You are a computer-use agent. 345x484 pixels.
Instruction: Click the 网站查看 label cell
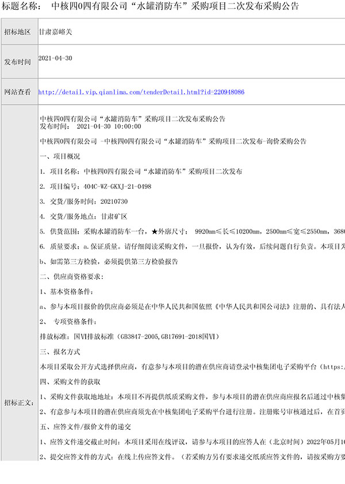pos(20,92)
